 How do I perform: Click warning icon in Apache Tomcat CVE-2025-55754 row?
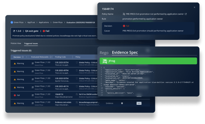click(x=15, y=79)
